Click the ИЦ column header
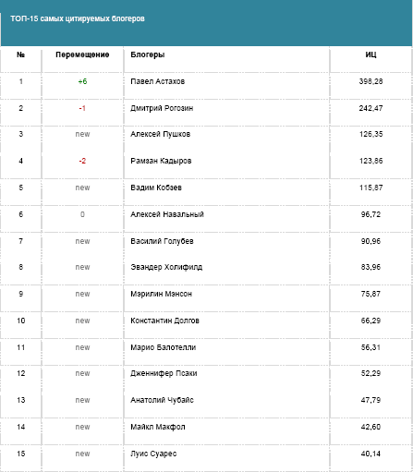Viewport: 413px width, 472px height. 370,54
